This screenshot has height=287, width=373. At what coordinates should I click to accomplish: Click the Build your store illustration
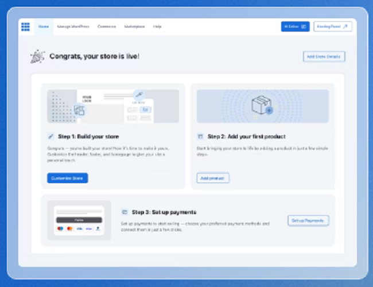[113, 106]
